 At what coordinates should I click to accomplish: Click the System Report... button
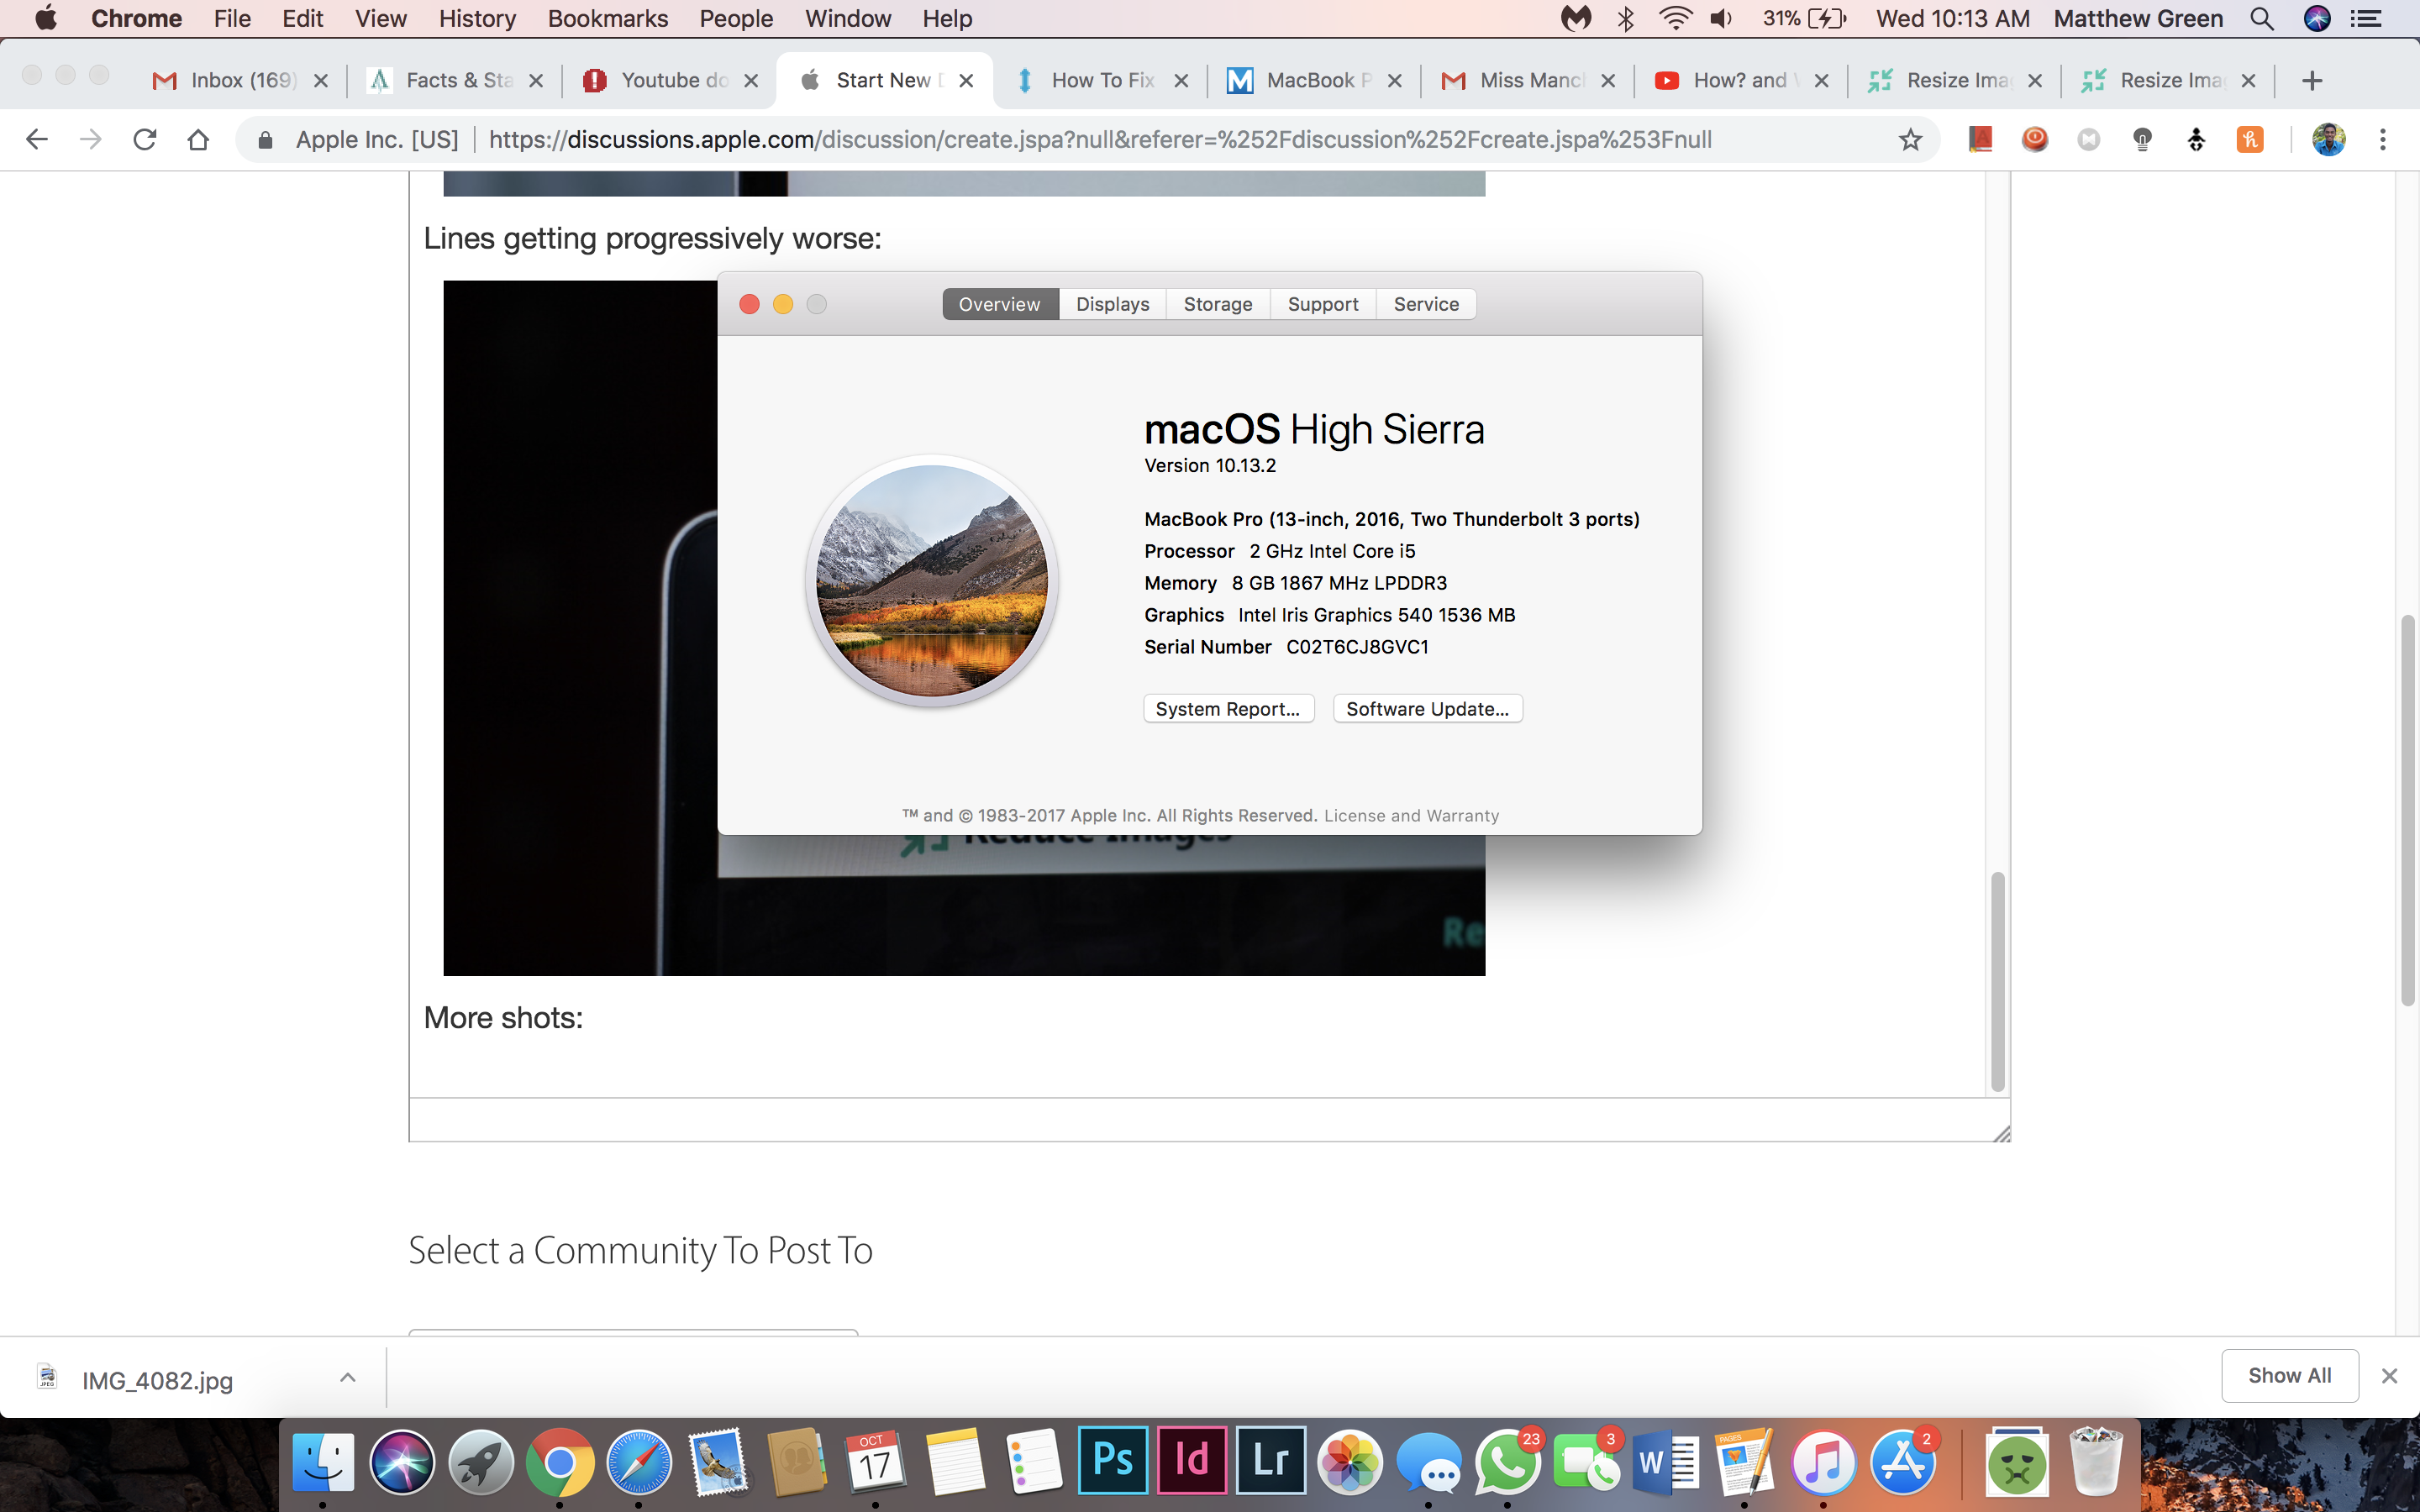point(1227,709)
